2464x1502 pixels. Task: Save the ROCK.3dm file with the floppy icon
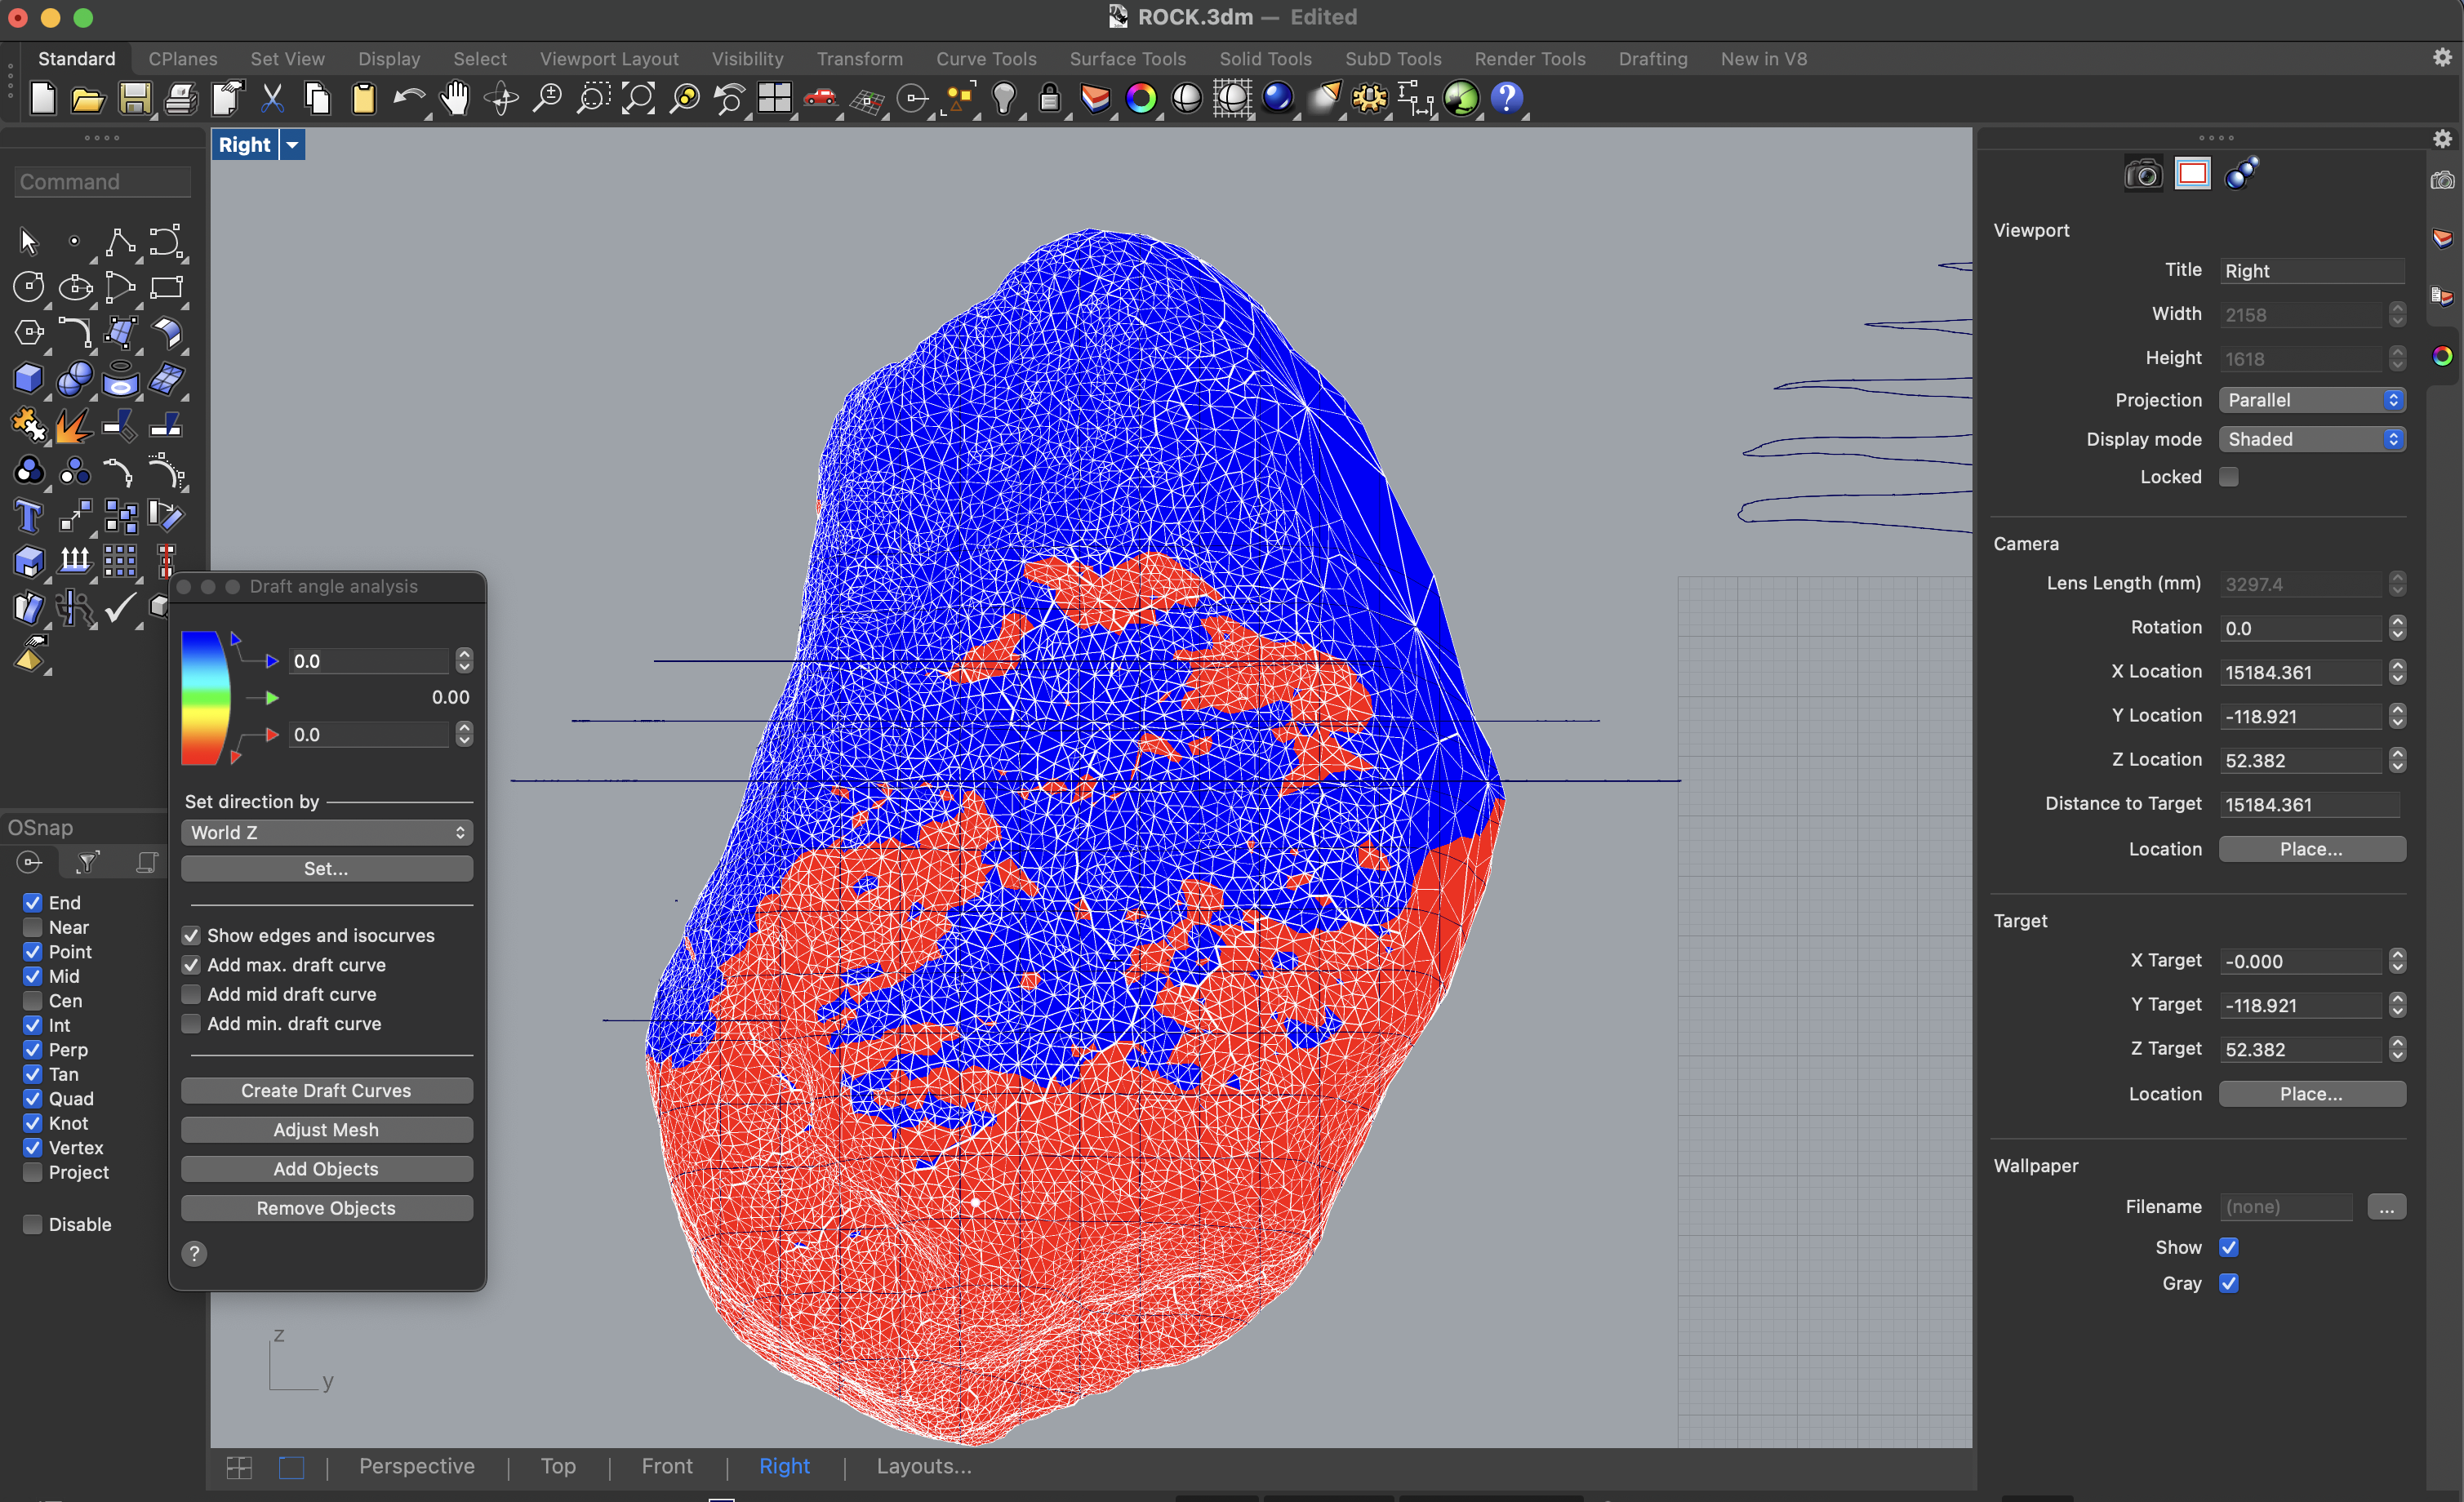pyautogui.click(x=136, y=99)
